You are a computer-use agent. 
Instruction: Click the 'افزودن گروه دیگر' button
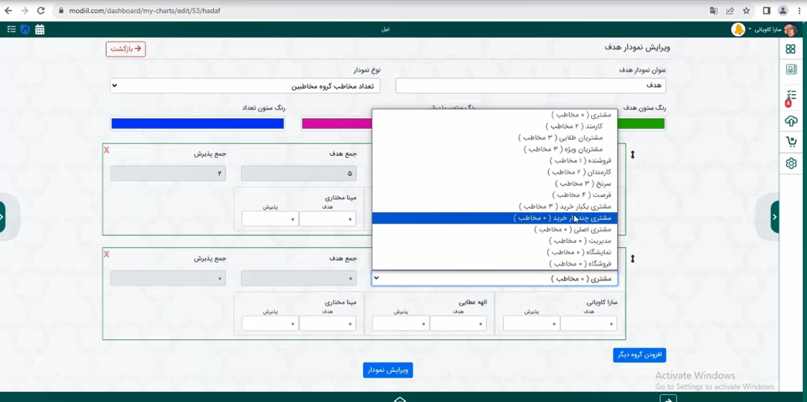pos(639,354)
